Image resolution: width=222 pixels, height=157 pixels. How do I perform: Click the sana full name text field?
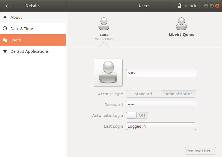pos(161,73)
